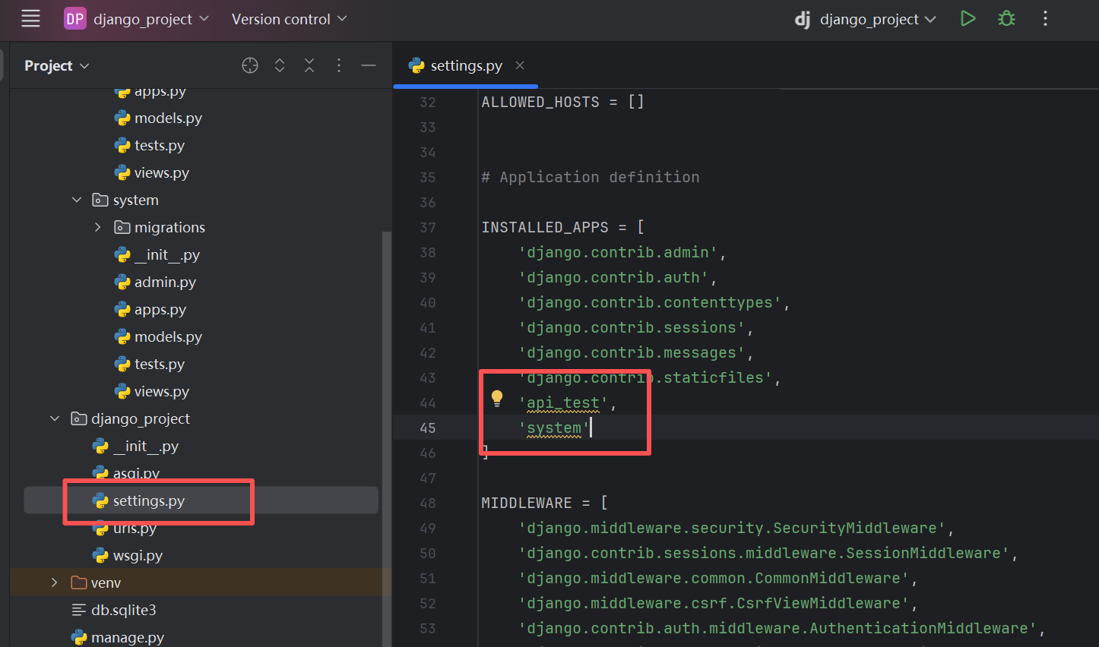Expand the venv folder

[55, 582]
